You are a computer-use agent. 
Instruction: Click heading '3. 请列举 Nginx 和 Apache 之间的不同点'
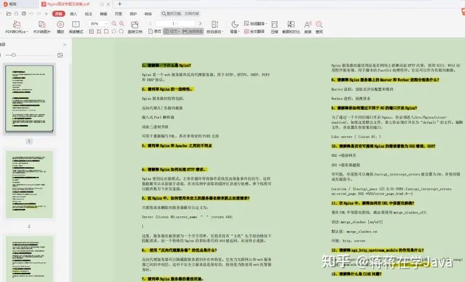pyautogui.click(x=177, y=146)
